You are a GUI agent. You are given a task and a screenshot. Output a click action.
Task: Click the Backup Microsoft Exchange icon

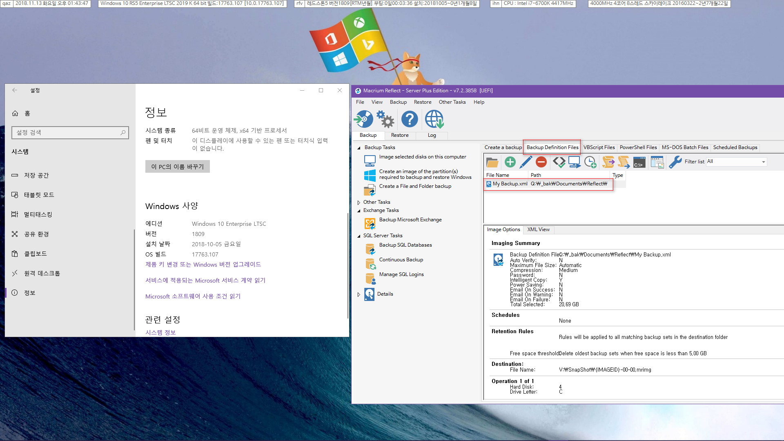370,223
